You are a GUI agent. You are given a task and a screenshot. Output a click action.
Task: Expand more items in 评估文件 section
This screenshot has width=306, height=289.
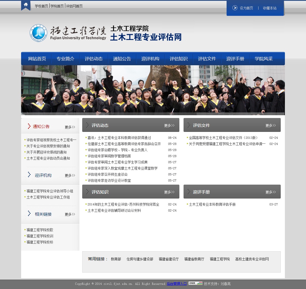[270, 125]
